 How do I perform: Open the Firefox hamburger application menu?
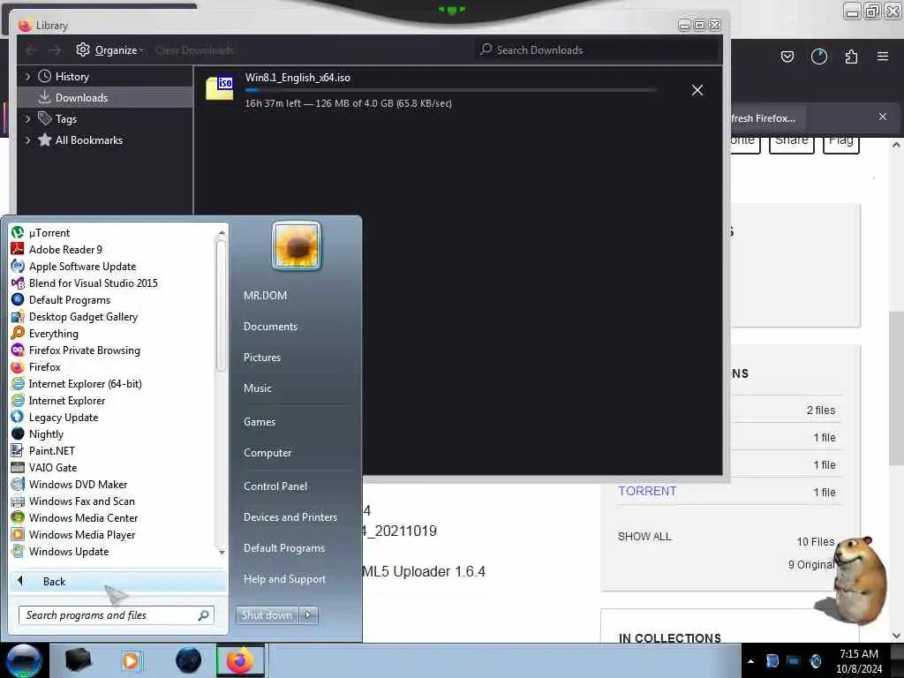[x=882, y=56]
